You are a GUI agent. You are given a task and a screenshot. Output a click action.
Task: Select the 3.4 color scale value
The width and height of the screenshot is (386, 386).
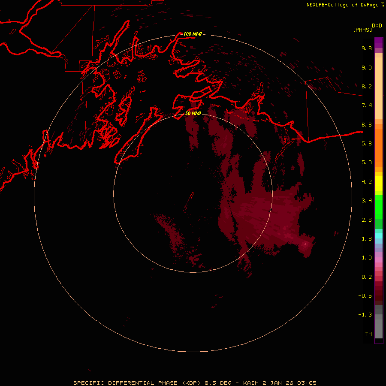pos(367,200)
